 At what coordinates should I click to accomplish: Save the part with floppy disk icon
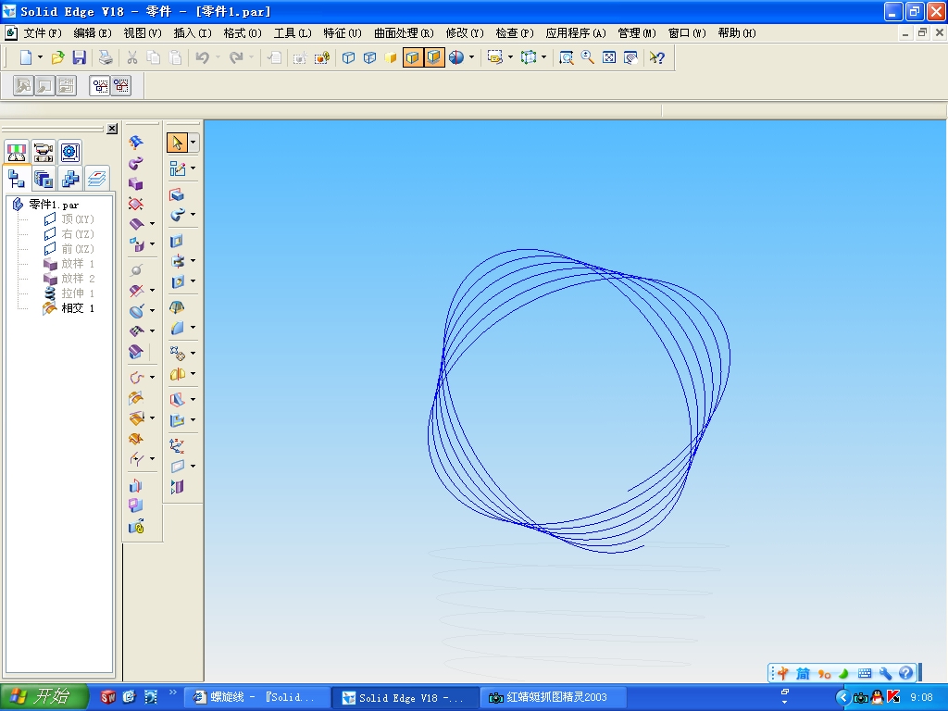coord(80,57)
